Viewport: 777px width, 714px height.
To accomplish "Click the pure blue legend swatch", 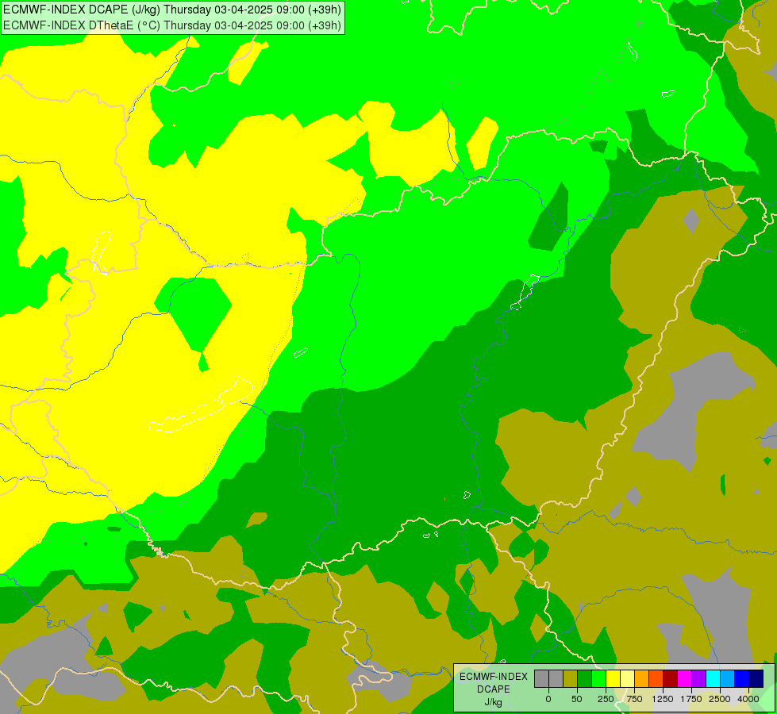I will 742,679.
